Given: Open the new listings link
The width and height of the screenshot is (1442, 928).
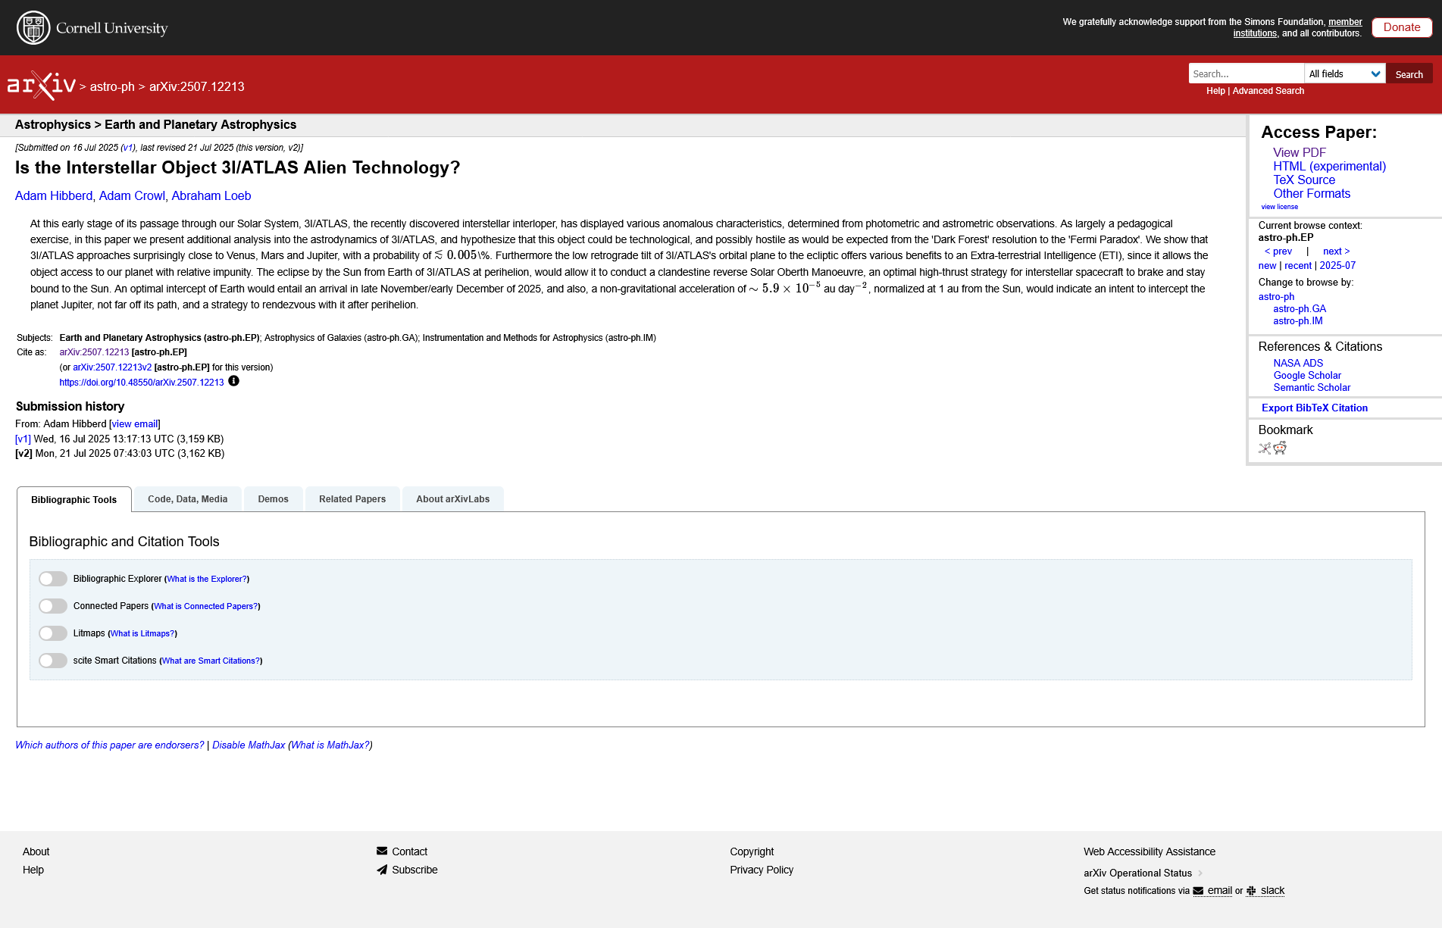Looking at the screenshot, I should [x=1268, y=265].
